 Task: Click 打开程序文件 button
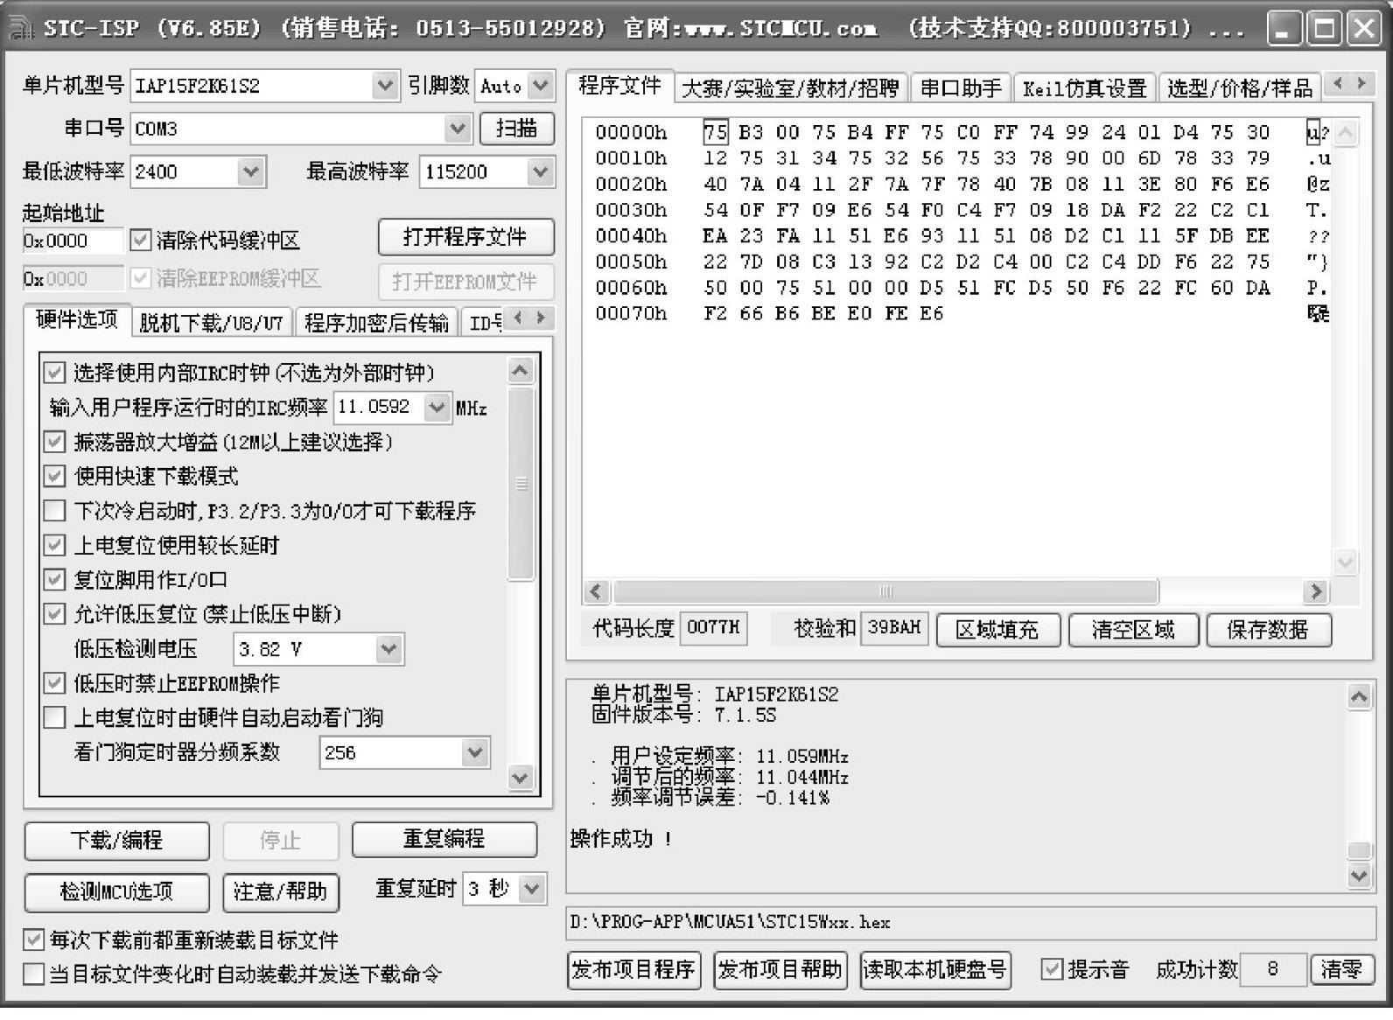(465, 237)
